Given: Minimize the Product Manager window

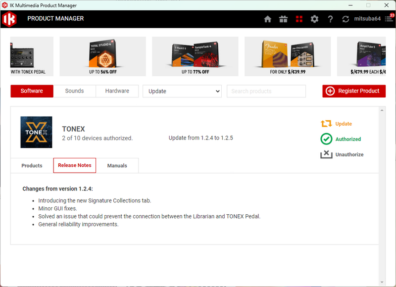Looking at the screenshot, I should [350, 5].
